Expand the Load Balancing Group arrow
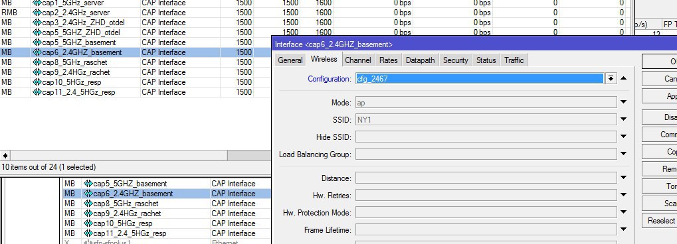The width and height of the screenshot is (677, 244). [x=623, y=154]
